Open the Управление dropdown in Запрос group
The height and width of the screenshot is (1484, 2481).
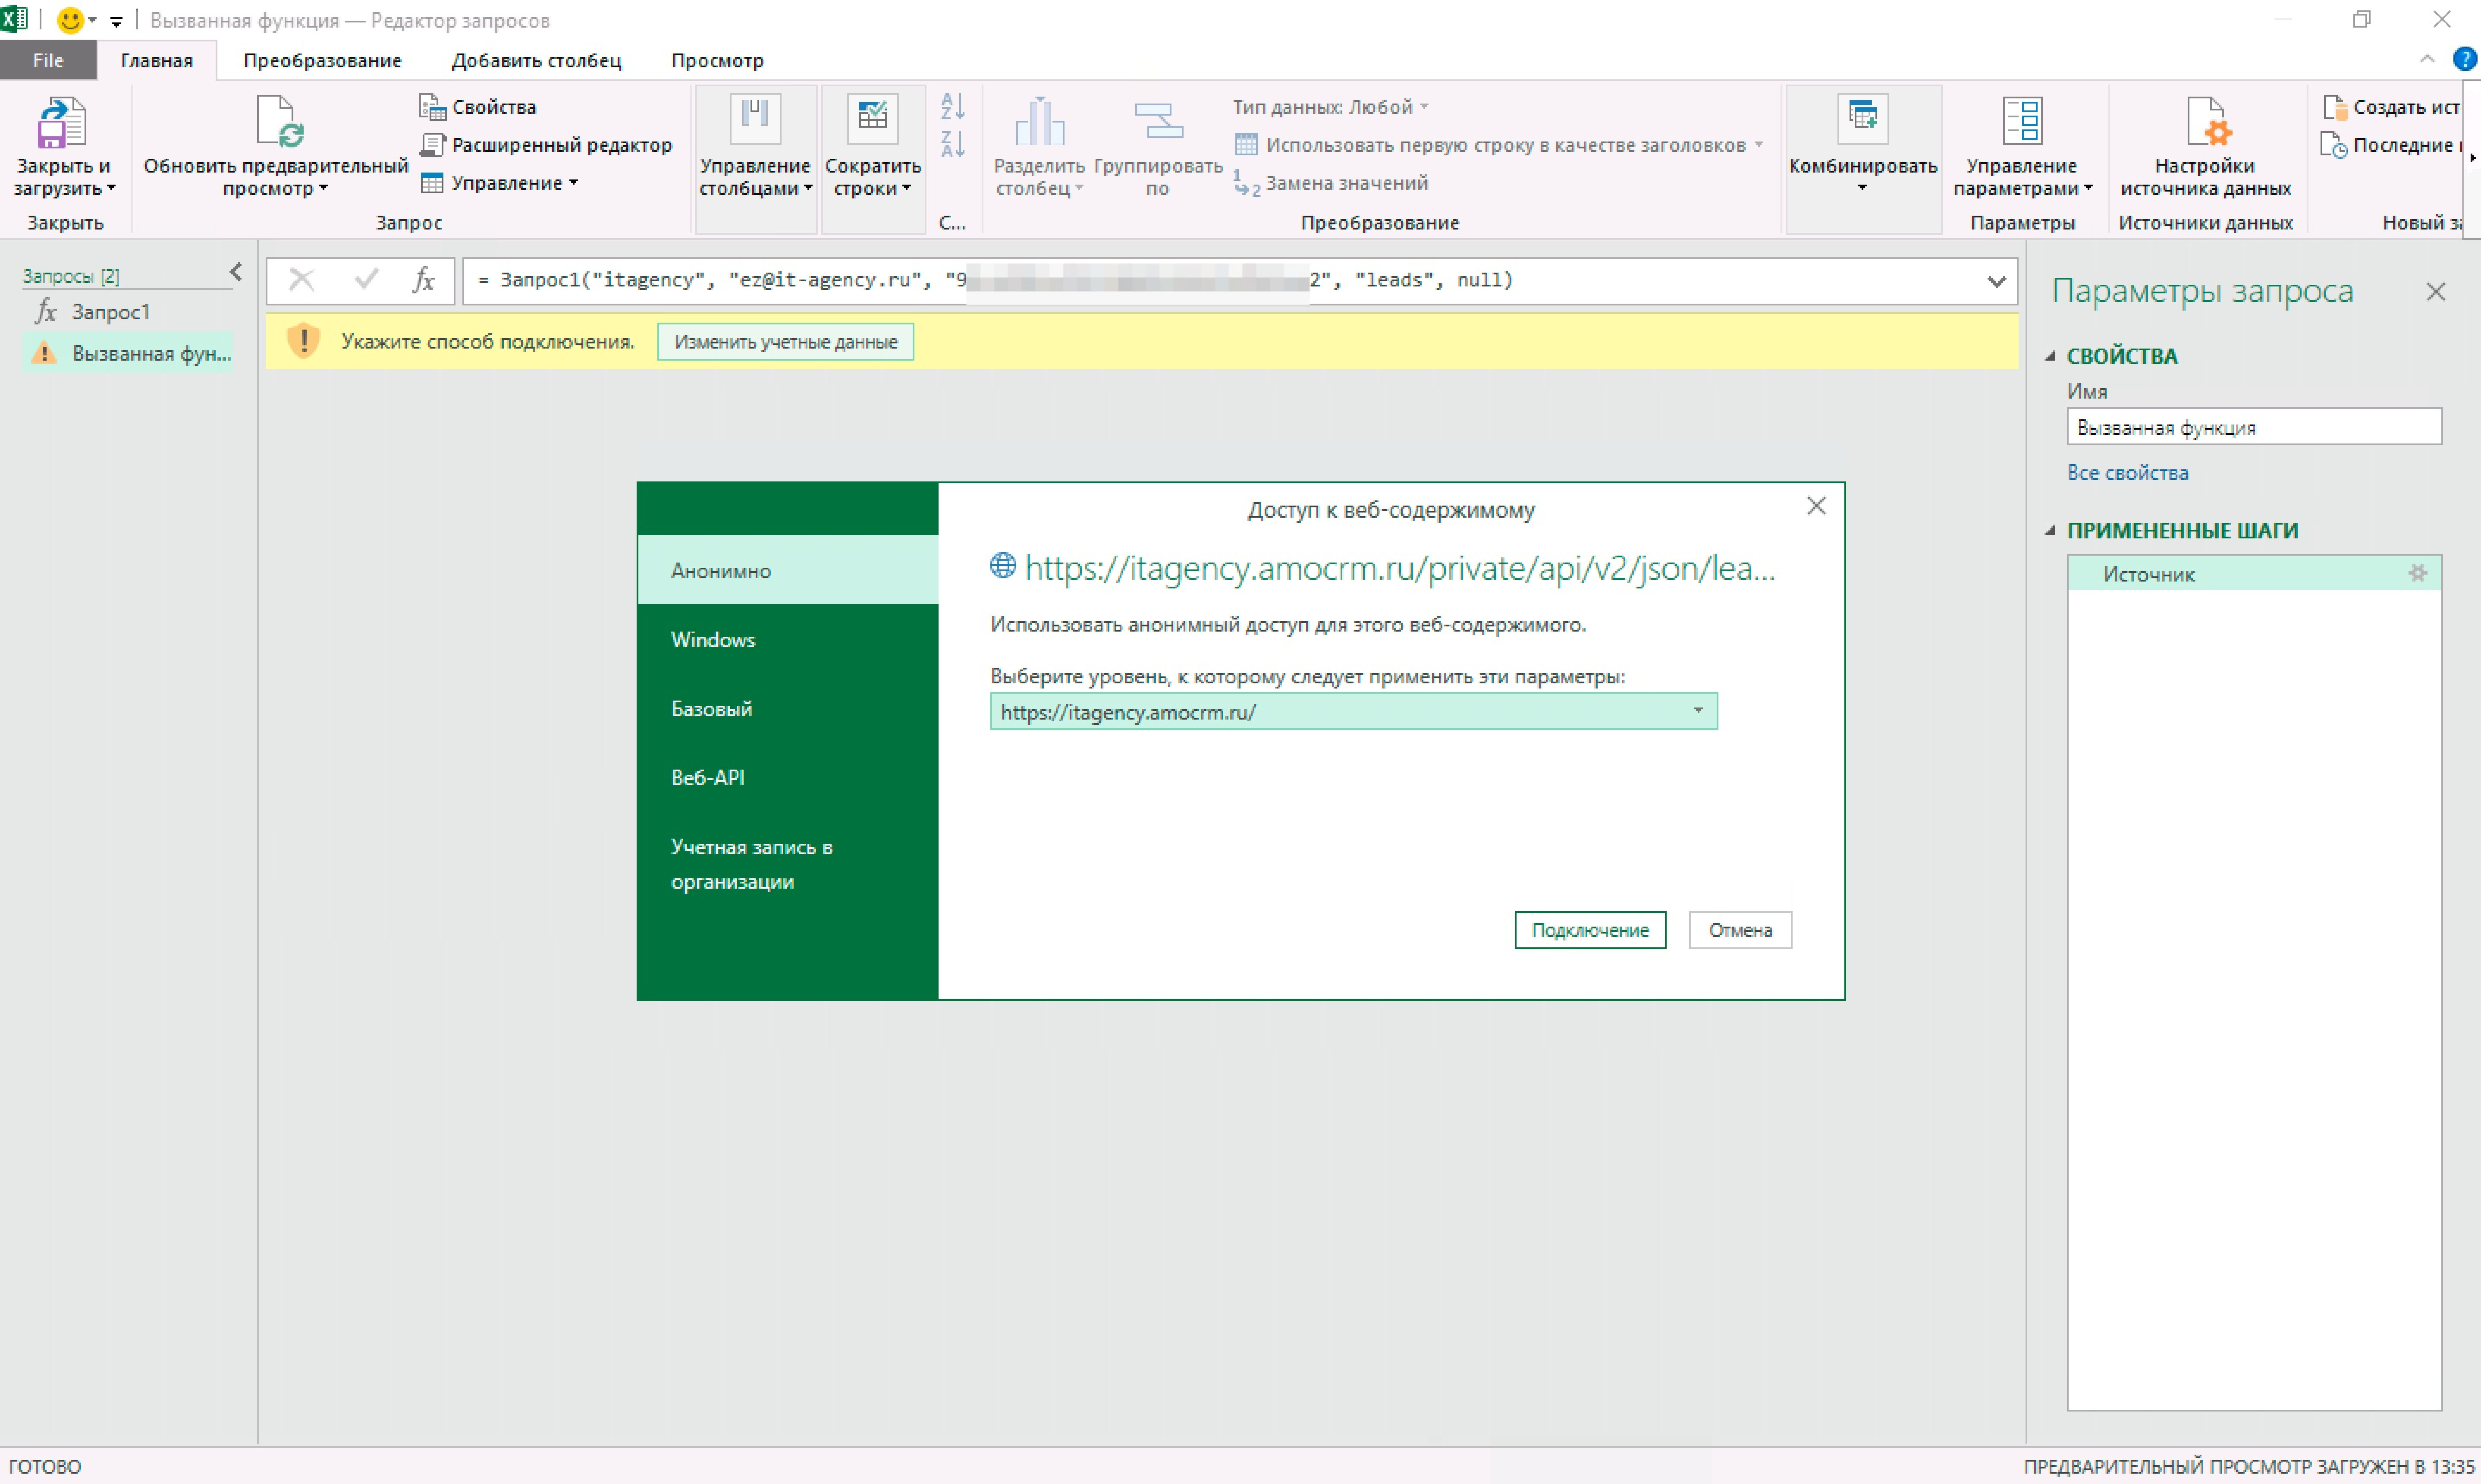tap(500, 183)
